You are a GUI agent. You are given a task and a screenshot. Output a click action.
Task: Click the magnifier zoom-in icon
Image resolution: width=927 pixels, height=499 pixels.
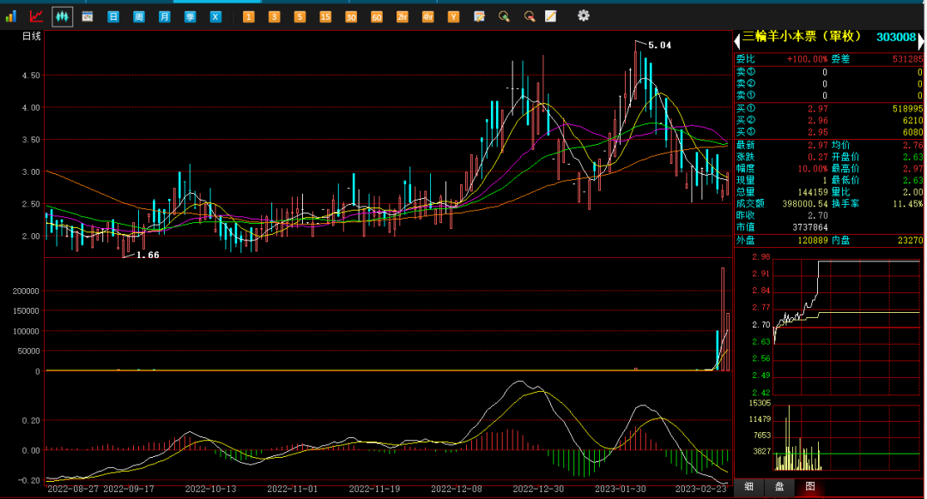504,16
